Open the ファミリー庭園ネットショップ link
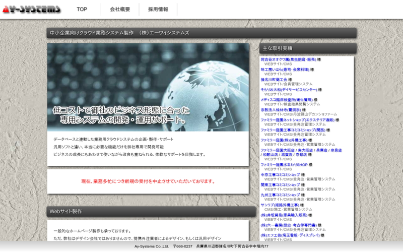Screen dimensions: 403x252 [298, 120]
